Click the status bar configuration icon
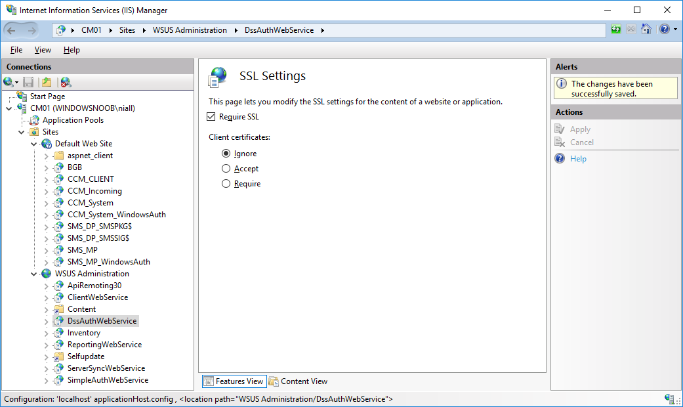The height and width of the screenshot is (407, 683). point(669,398)
